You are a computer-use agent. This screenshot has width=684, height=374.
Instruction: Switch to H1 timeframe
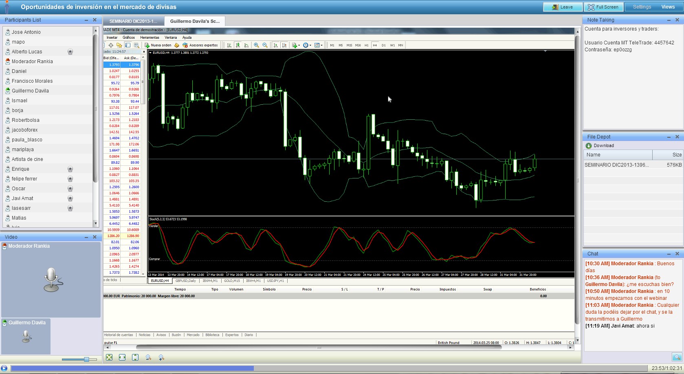(x=366, y=45)
